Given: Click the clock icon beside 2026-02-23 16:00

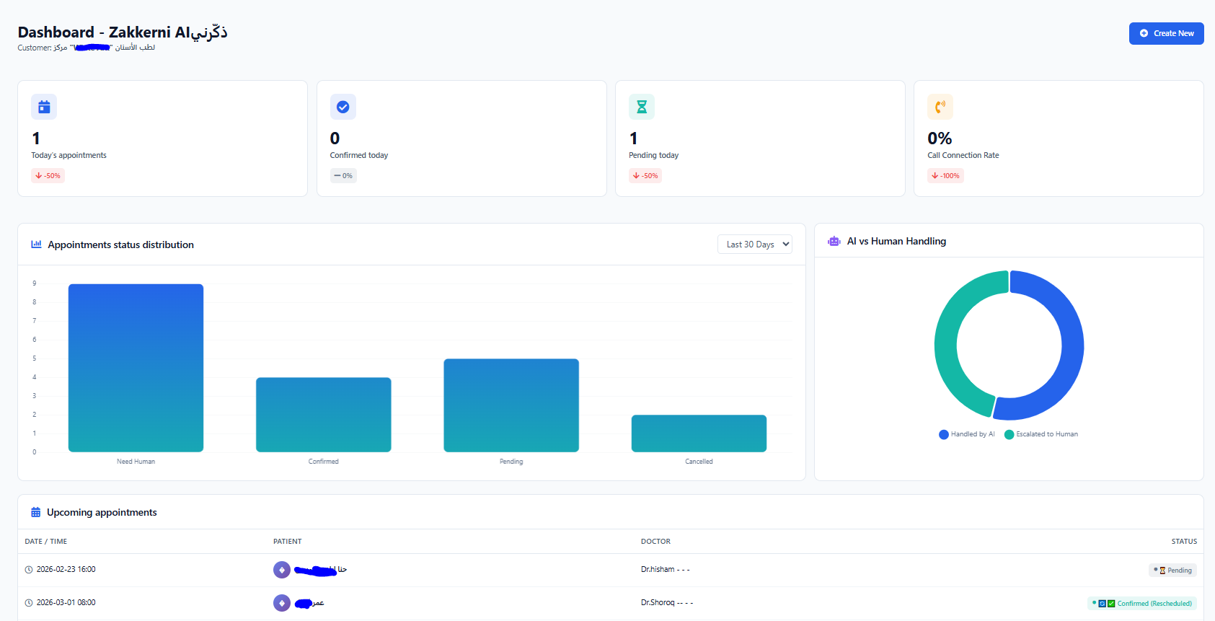Looking at the screenshot, I should 29,570.
